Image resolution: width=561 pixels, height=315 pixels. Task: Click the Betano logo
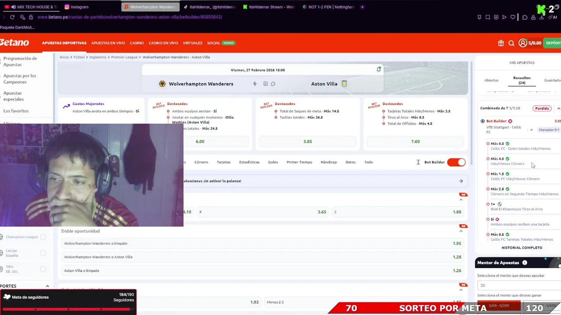click(14, 42)
